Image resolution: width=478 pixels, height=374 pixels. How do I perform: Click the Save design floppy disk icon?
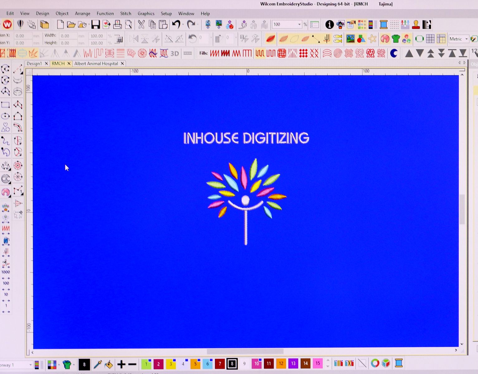pos(95,24)
